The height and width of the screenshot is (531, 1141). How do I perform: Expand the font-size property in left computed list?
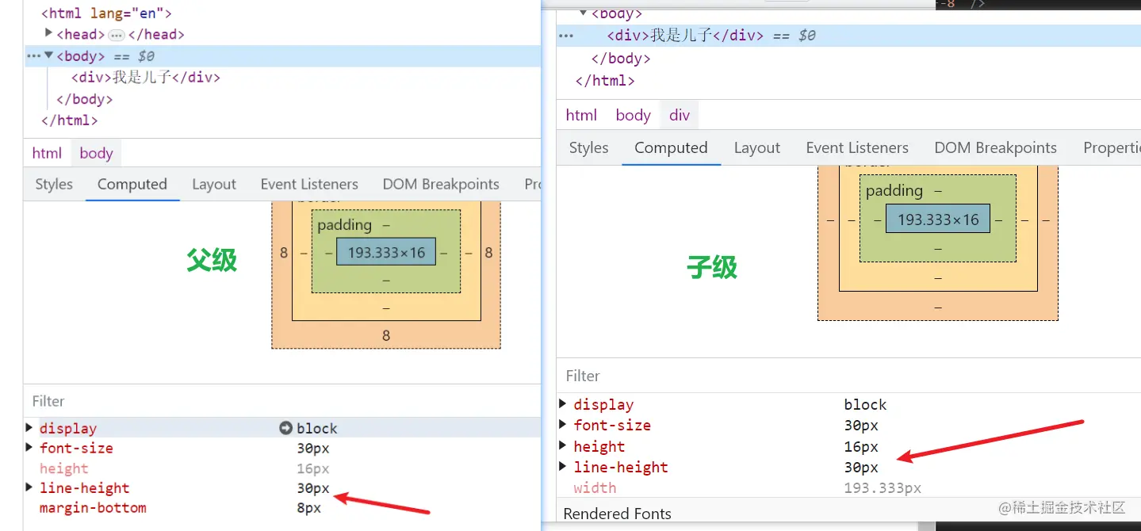(x=29, y=448)
